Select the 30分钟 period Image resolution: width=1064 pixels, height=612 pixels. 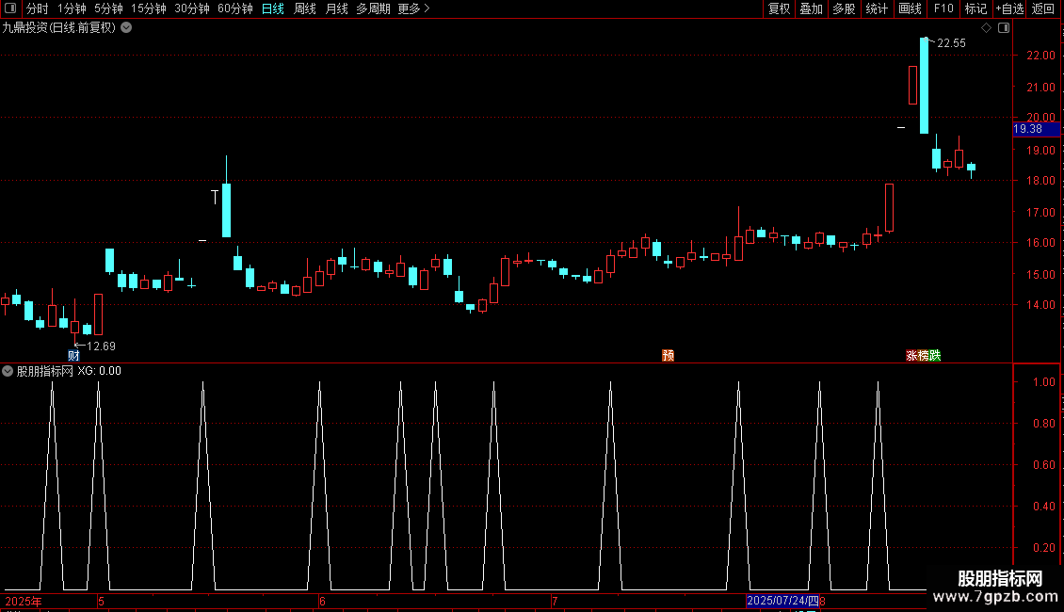point(192,8)
